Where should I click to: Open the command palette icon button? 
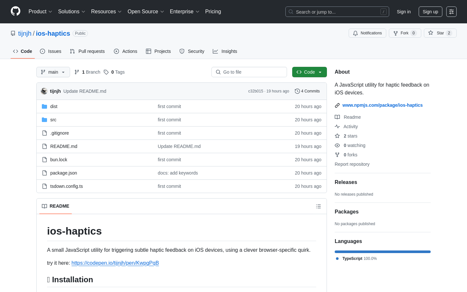coord(451,12)
